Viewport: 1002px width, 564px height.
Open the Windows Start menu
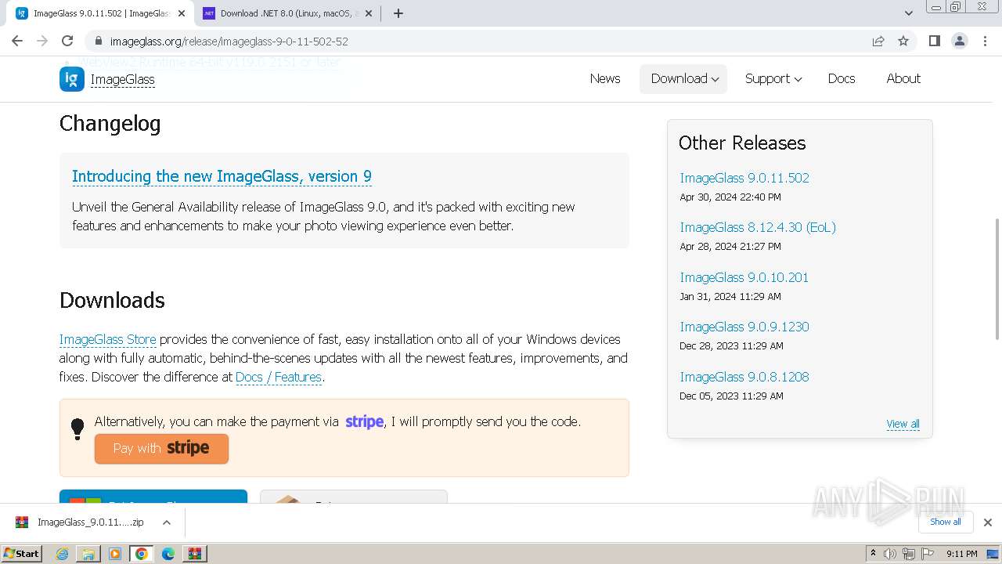[22, 554]
